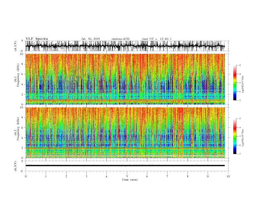Click the ch.3(V) waveform trace
The height and width of the screenshot is (198, 257).
tap(125, 166)
